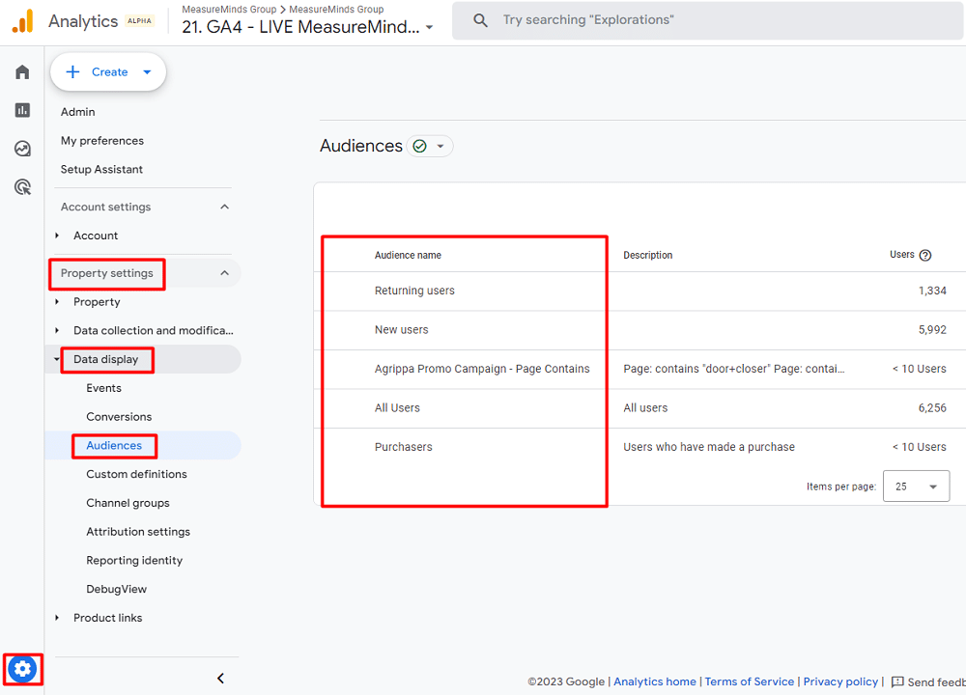Collapse the Account settings section
Image resolution: width=966 pixels, height=695 pixels.
pyautogui.click(x=224, y=207)
